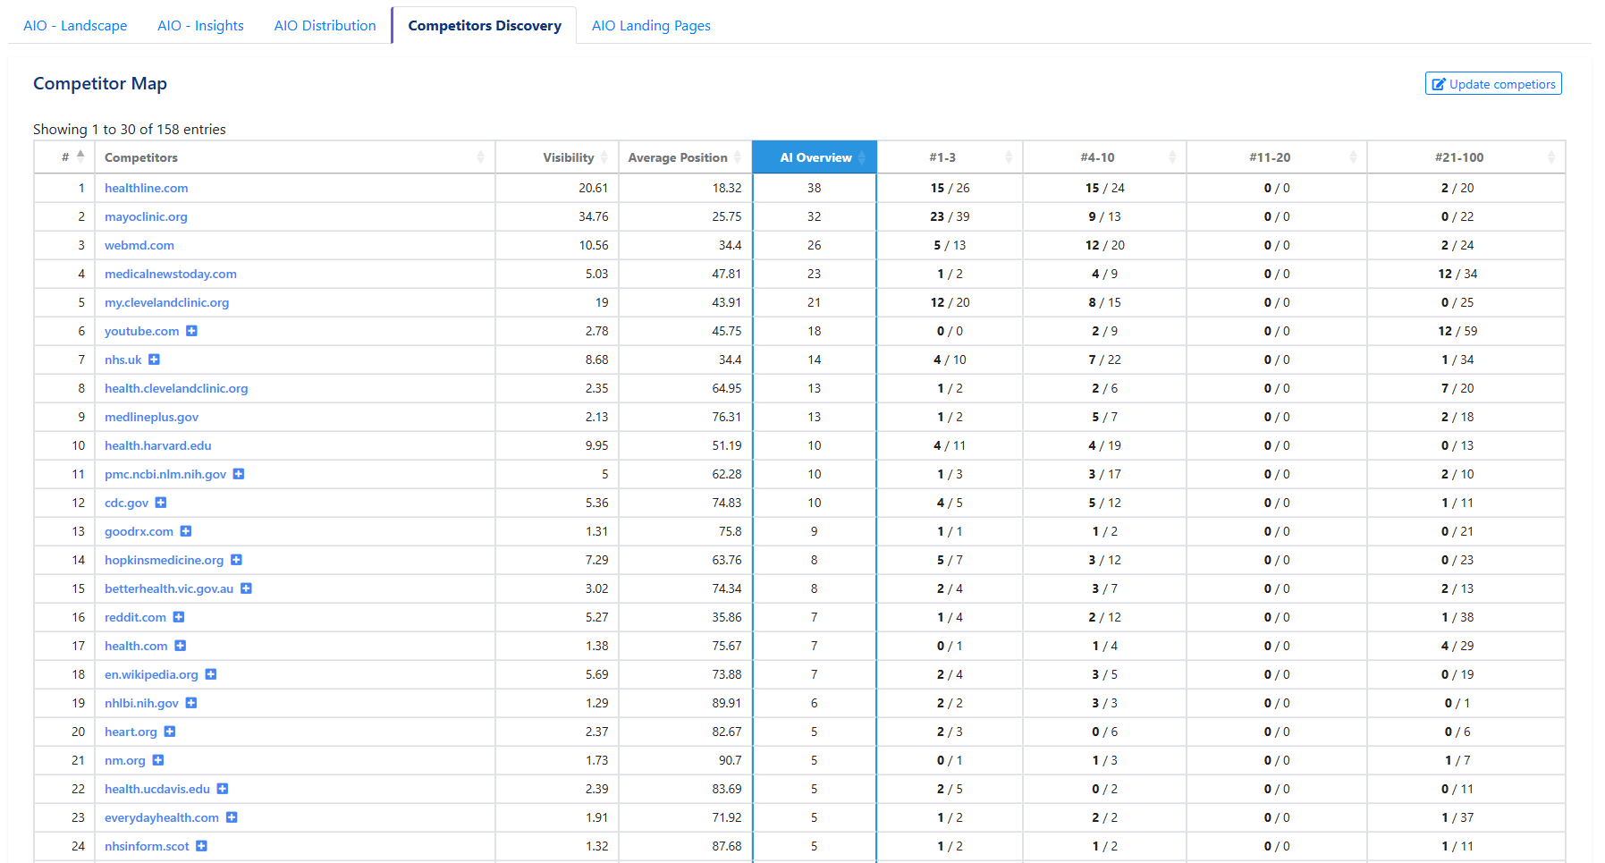
Task: Open en.wikipedia.org link
Action: click(x=152, y=674)
